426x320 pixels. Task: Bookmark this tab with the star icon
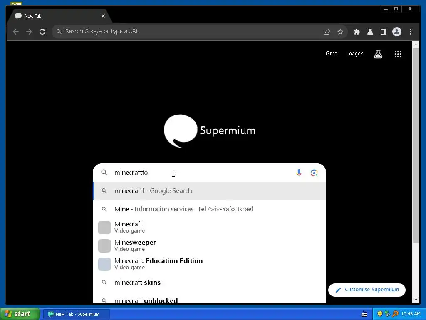340,32
